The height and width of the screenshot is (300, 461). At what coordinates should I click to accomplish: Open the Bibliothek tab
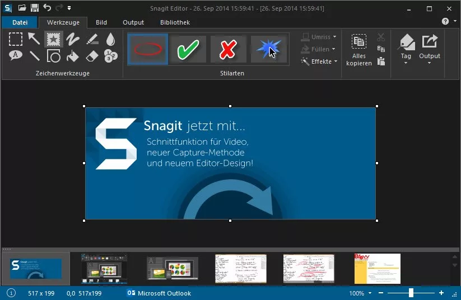174,22
